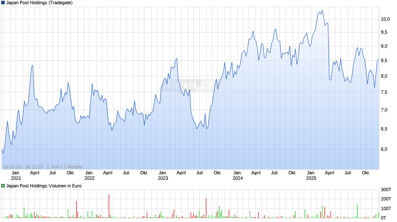Click the 0T volume axis value

383,218
